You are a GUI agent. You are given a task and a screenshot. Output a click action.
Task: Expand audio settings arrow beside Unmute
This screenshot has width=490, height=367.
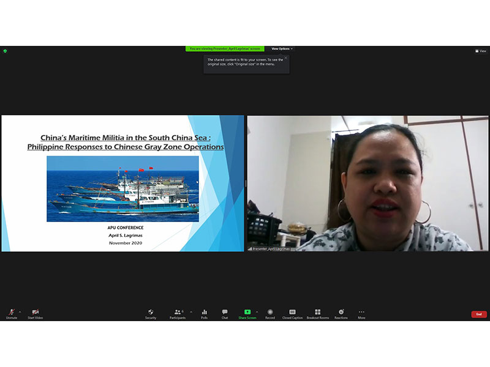pos(20,311)
